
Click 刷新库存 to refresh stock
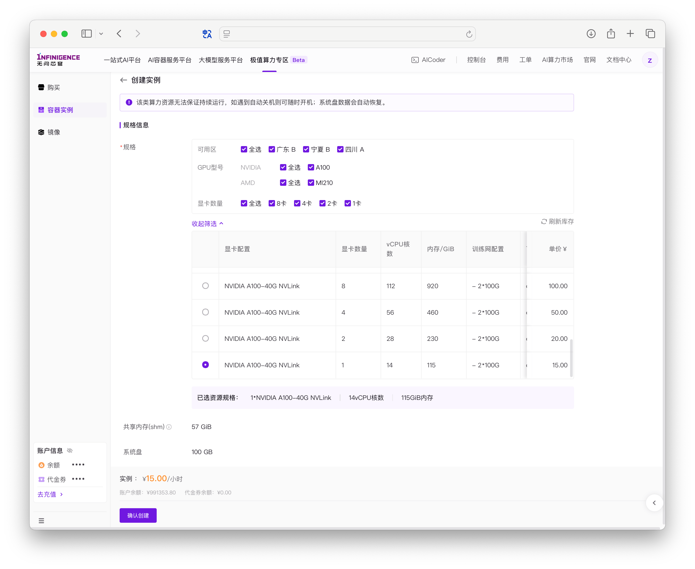pyautogui.click(x=557, y=222)
